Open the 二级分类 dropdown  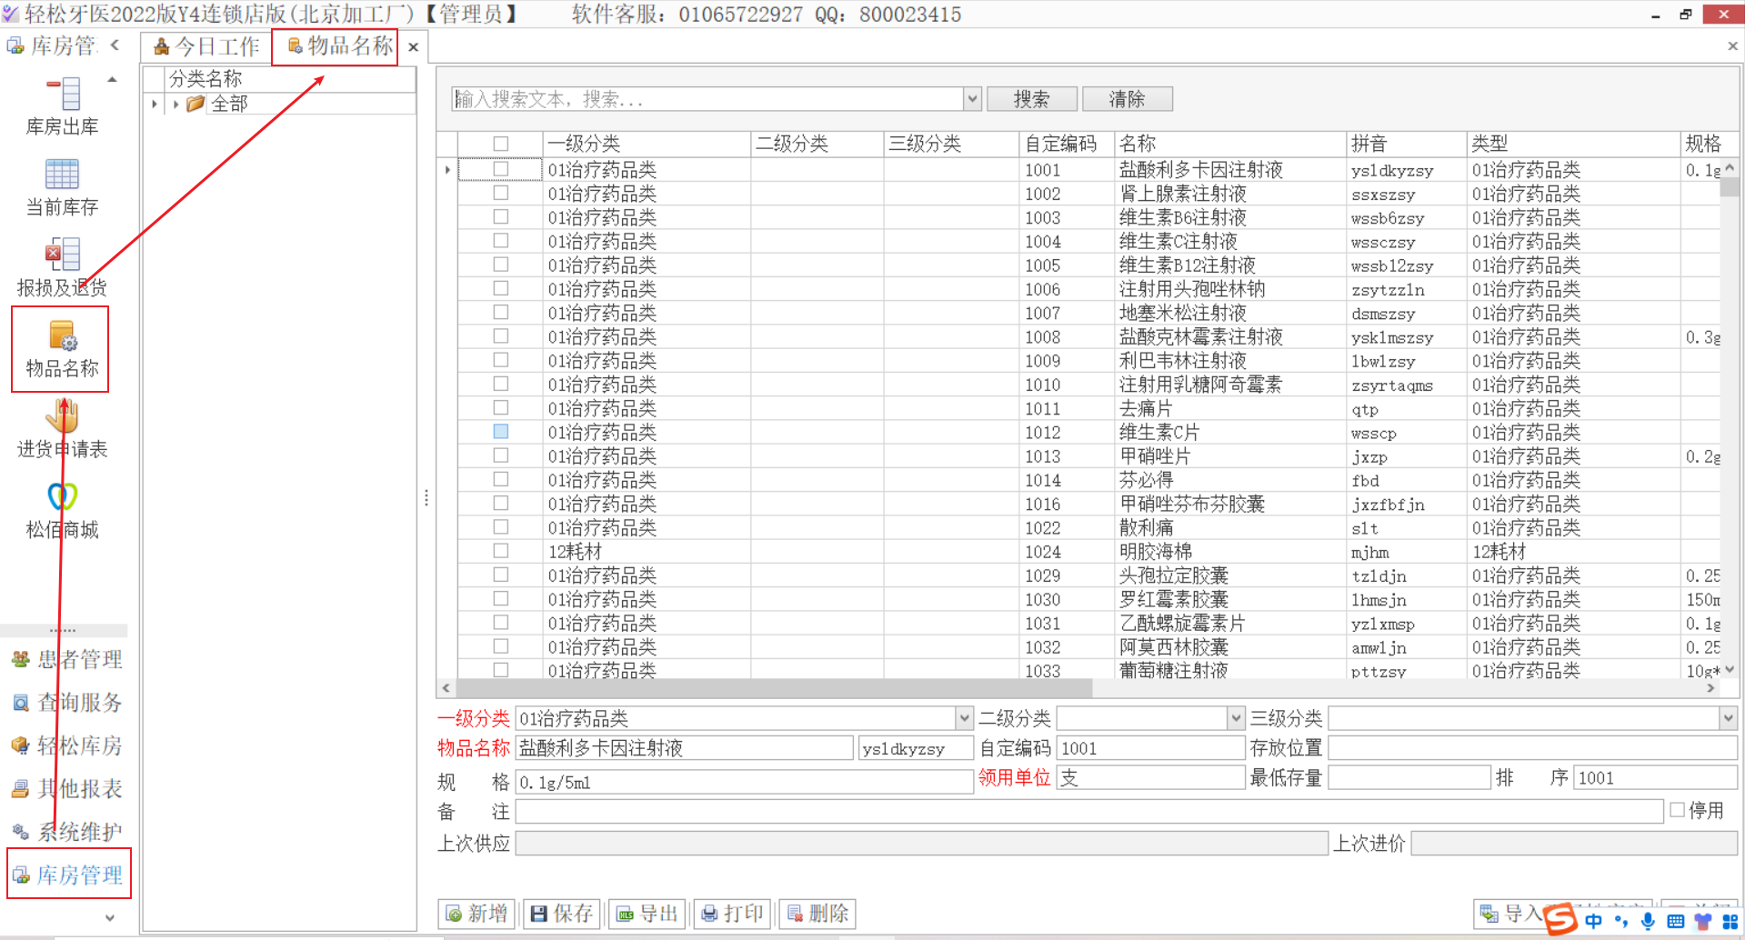(1235, 718)
